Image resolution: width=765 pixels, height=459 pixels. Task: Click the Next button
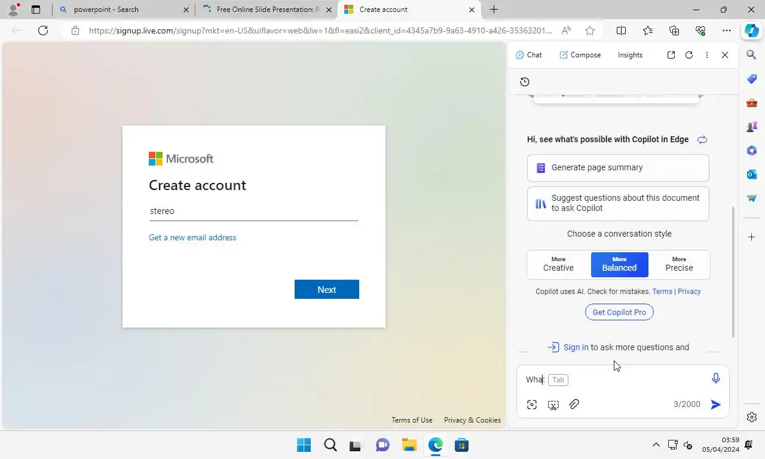pyautogui.click(x=327, y=289)
